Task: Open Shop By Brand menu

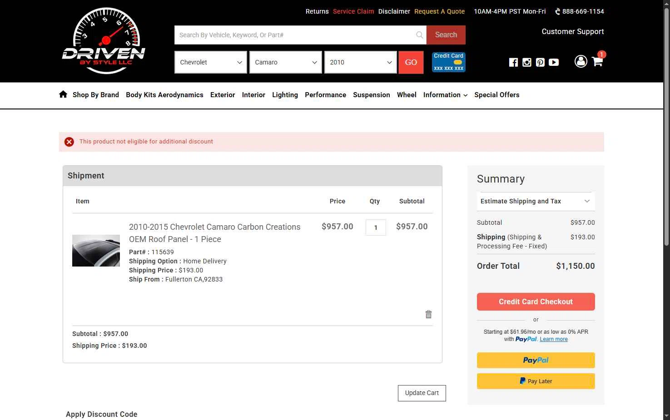Action: [x=96, y=95]
